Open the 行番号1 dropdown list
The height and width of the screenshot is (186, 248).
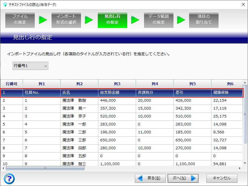click(x=30, y=66)
